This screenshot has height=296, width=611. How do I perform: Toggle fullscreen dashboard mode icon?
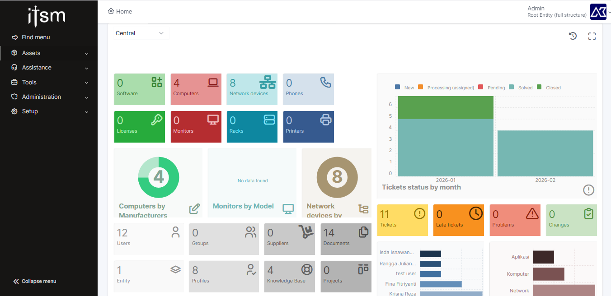pos(592,36)
